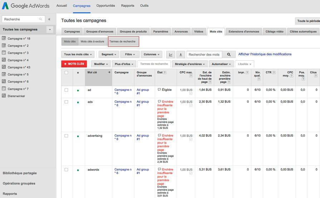Open the Automatiser dropdown
Screen dimensions: 320x198
click(x=221, y=64)
